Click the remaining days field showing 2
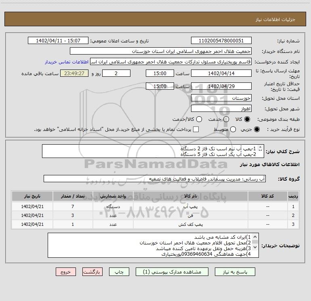 [116, 74]
